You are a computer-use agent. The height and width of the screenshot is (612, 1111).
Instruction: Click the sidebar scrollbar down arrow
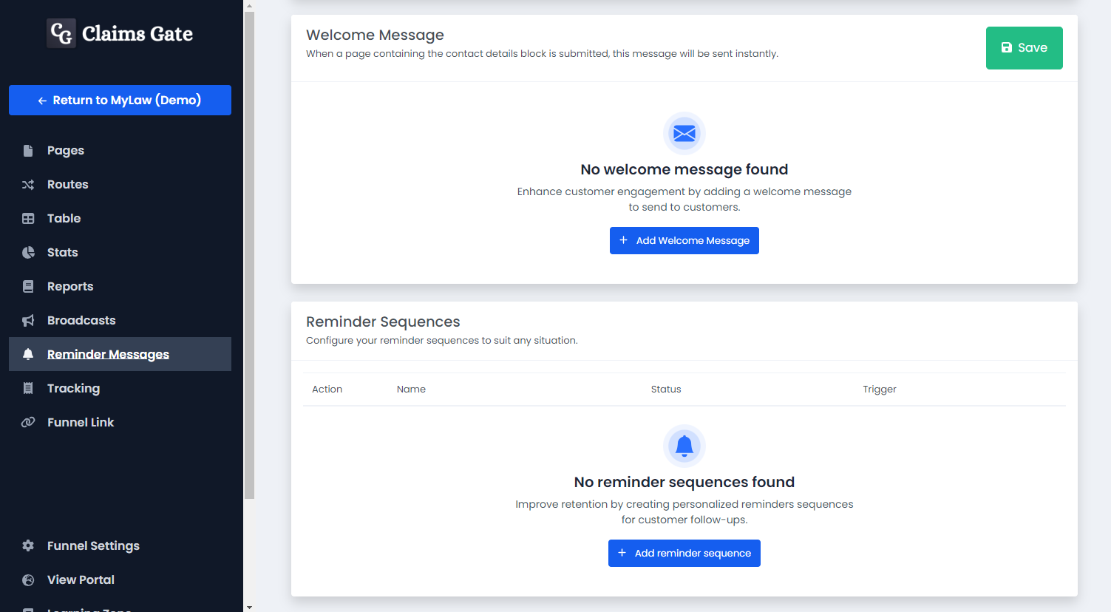click(x=249, y=607)
